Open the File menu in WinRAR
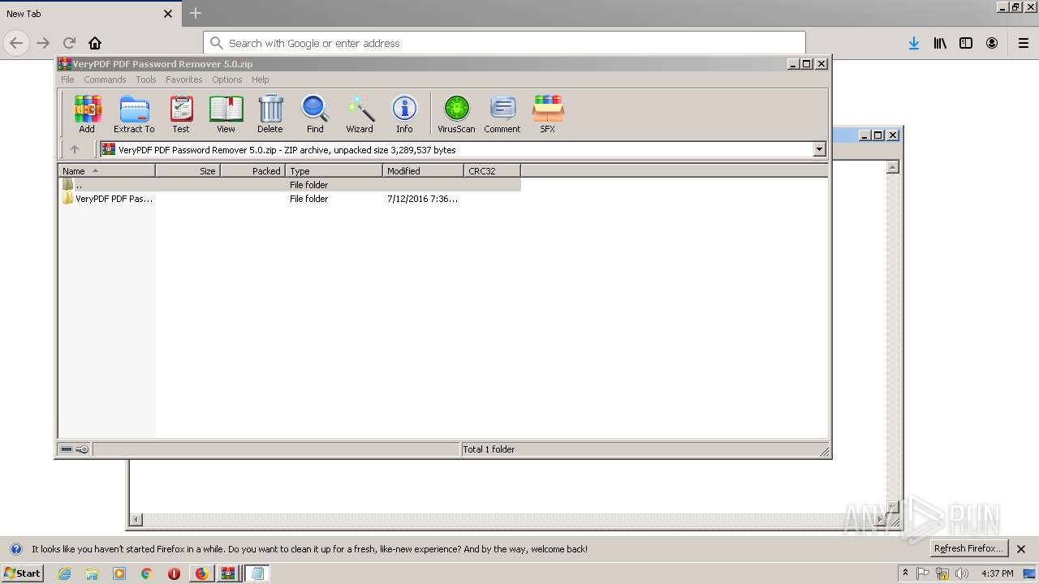The height and width of the screenshot is (584, 1039). pyautogui.click(x=67, y=79)
